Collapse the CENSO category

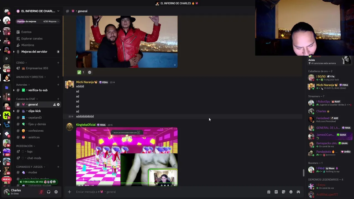[x=22, y=63]
